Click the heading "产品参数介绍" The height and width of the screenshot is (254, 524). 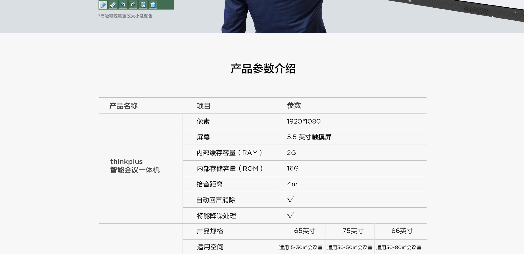(263, 68)
